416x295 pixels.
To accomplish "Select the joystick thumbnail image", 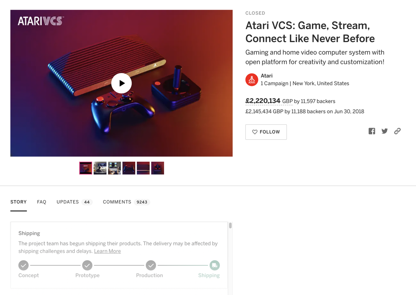I will 158,168.
